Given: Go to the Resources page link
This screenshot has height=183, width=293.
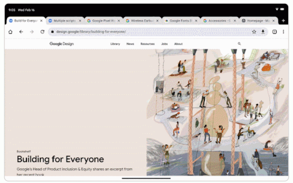Looking at the screenshot, I should [x=147, y=44].
